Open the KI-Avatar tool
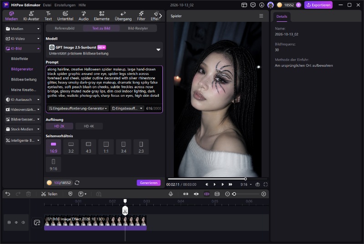 point(31,16)
